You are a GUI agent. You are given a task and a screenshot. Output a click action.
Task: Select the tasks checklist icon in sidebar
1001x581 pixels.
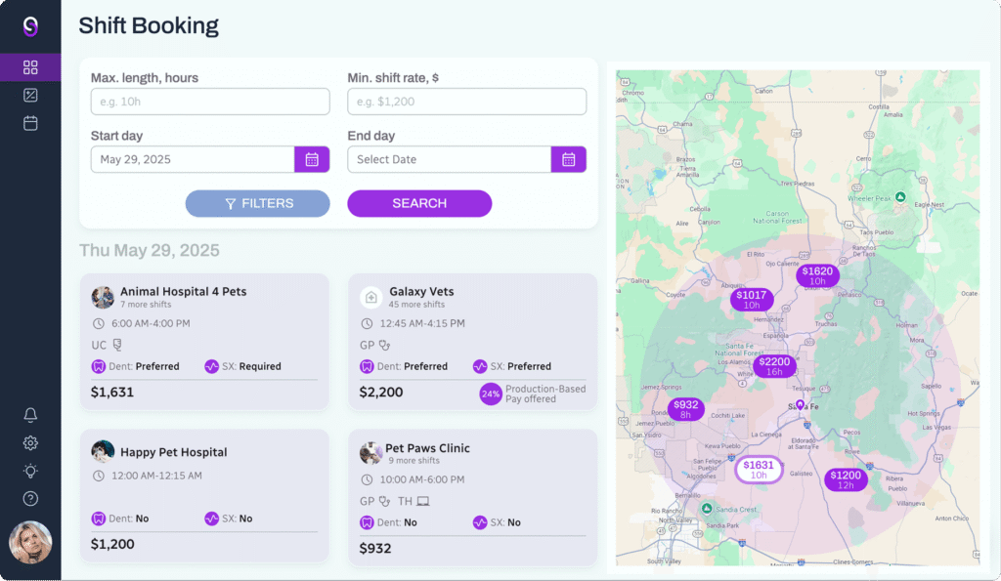coord(30,95)
